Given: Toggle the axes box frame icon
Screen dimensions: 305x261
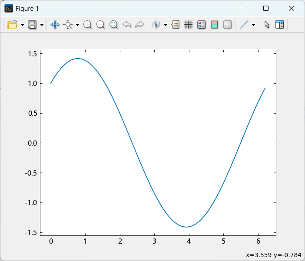Looking at the screenshot, I should point(227,25).
